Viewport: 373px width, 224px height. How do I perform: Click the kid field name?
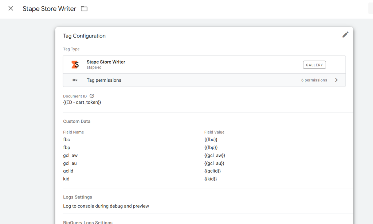point(66,179)
